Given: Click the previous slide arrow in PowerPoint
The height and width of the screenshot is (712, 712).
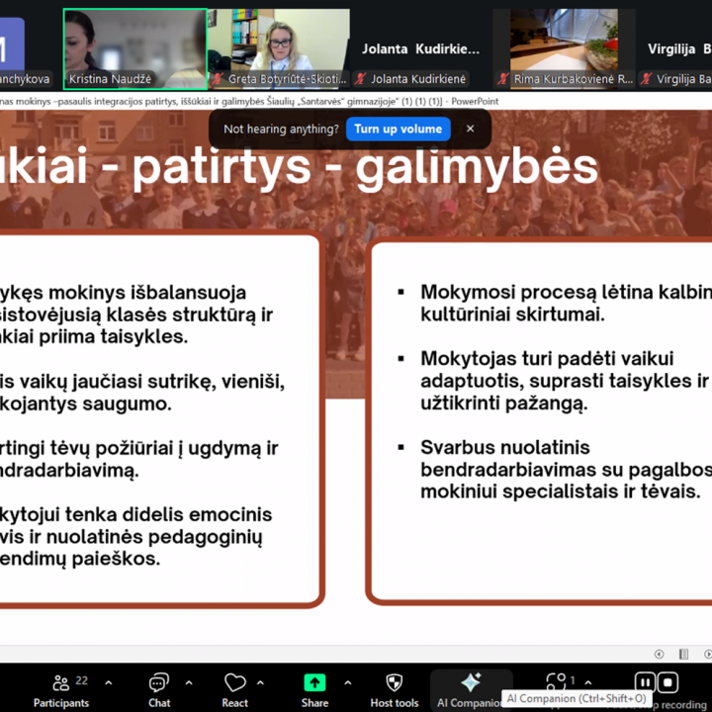Looking at the screenshot, I should click(660, 654).
